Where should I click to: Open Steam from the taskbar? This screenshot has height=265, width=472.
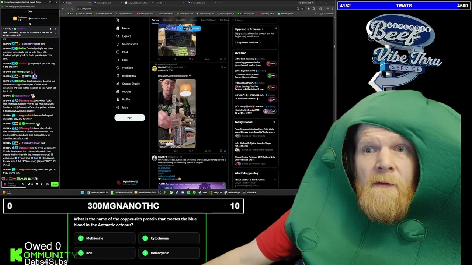coord(203,192)
